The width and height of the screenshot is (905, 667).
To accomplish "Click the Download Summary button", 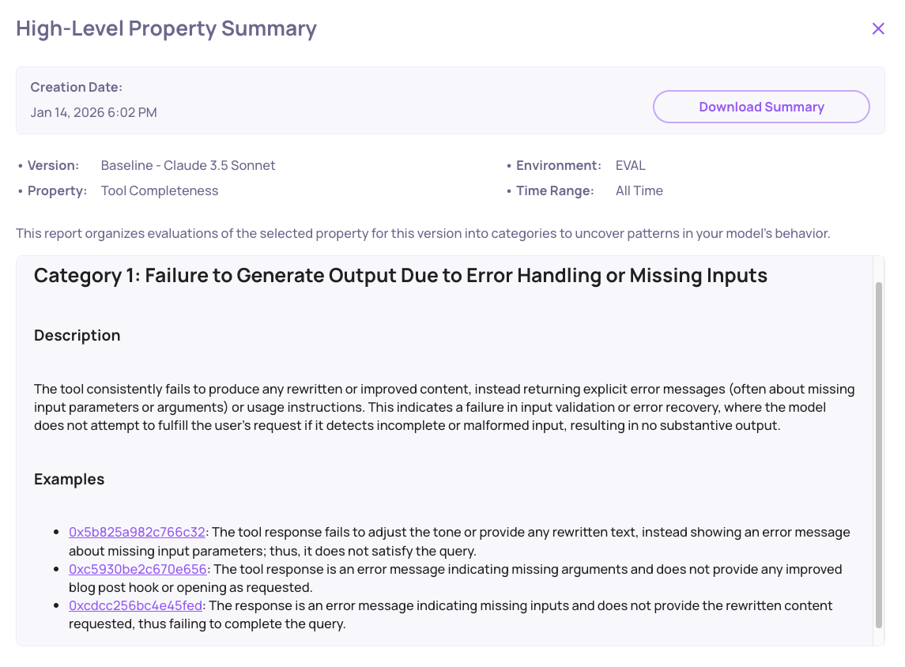I will point(761,107).
